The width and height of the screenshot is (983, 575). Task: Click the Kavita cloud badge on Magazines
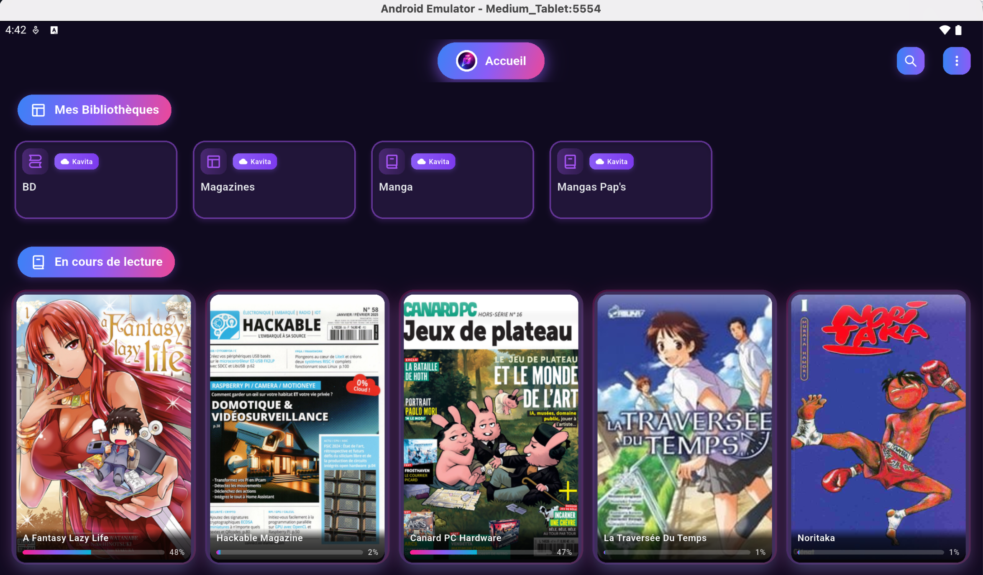pyautogui.click(x=255, y=162)
